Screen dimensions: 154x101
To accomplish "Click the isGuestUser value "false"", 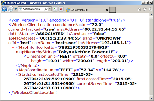I will coord(99,34).
